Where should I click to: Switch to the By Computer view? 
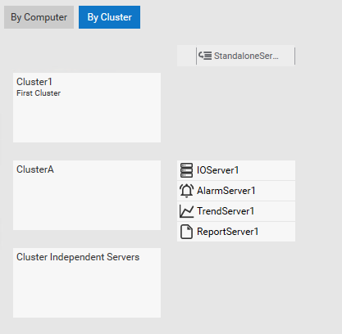coord(39,17)
